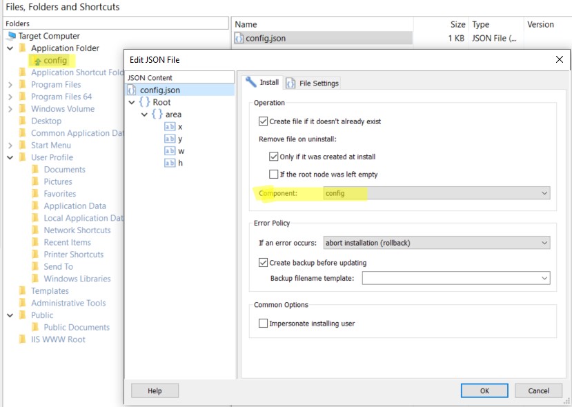Image resolution: width=572 pixels, height=407 pixels.
Task: Select the IIS WWW Root folder icon
Action: [x=23, y=339]
